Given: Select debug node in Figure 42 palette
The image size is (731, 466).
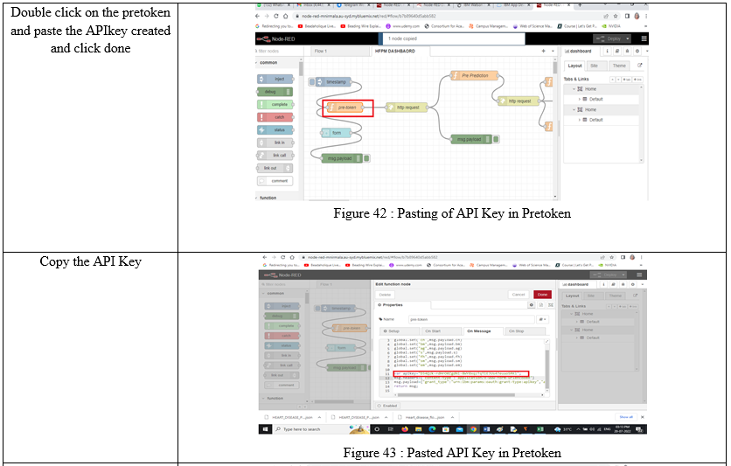Looking at the screenshot, I should coord(275,92).
